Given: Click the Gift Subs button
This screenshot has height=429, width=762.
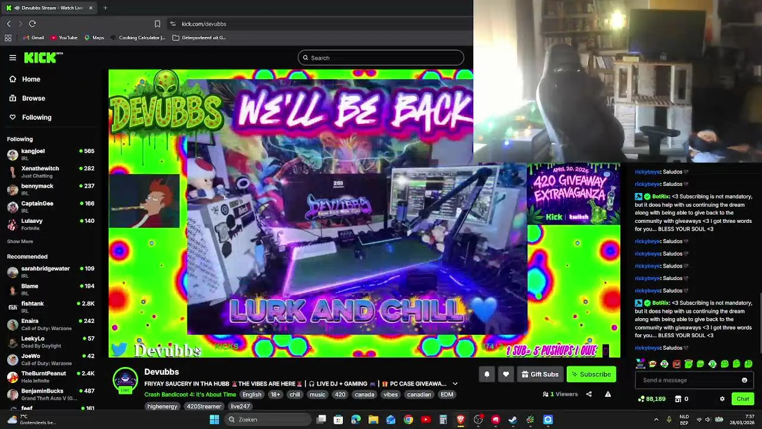Looking at the screenshot, I should tap(539, 374).
